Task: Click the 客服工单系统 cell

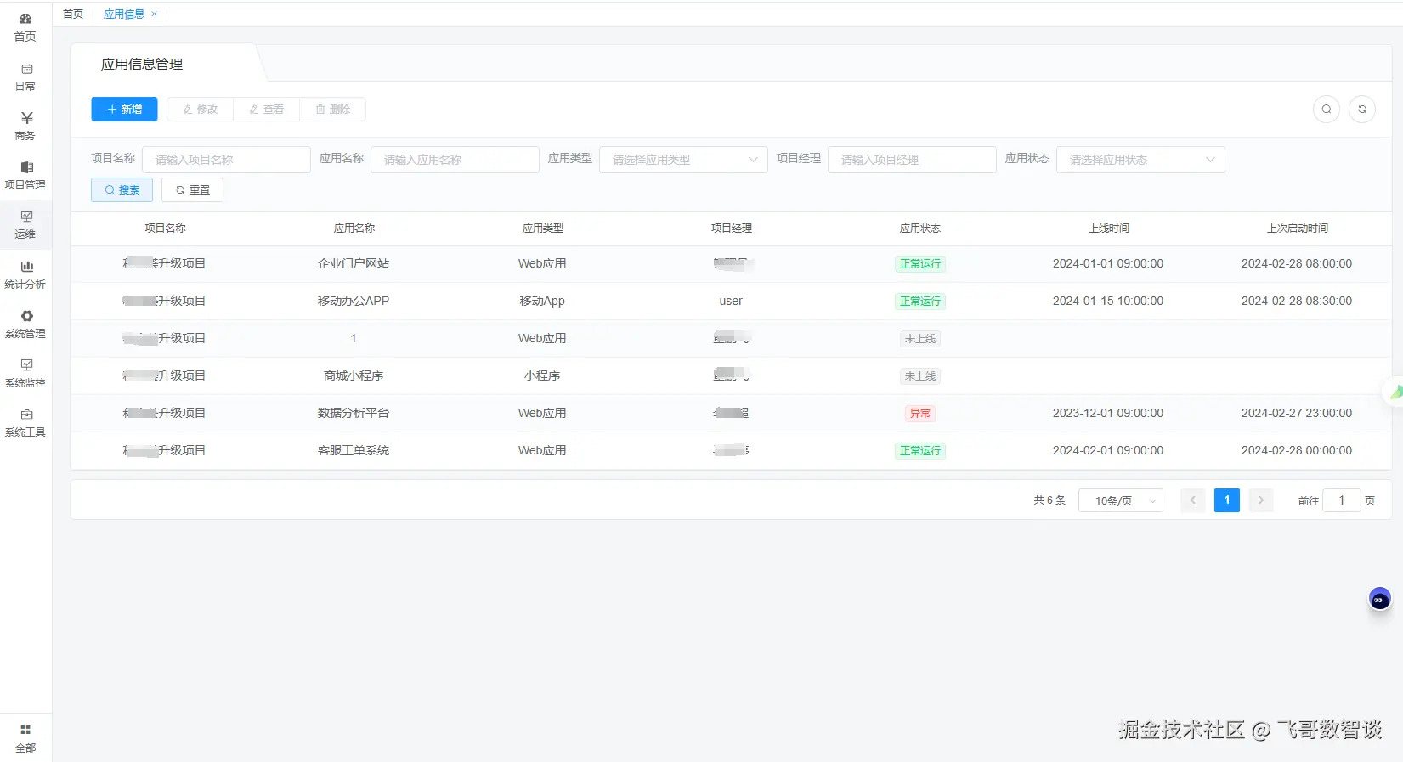Action: coord(354,450)
